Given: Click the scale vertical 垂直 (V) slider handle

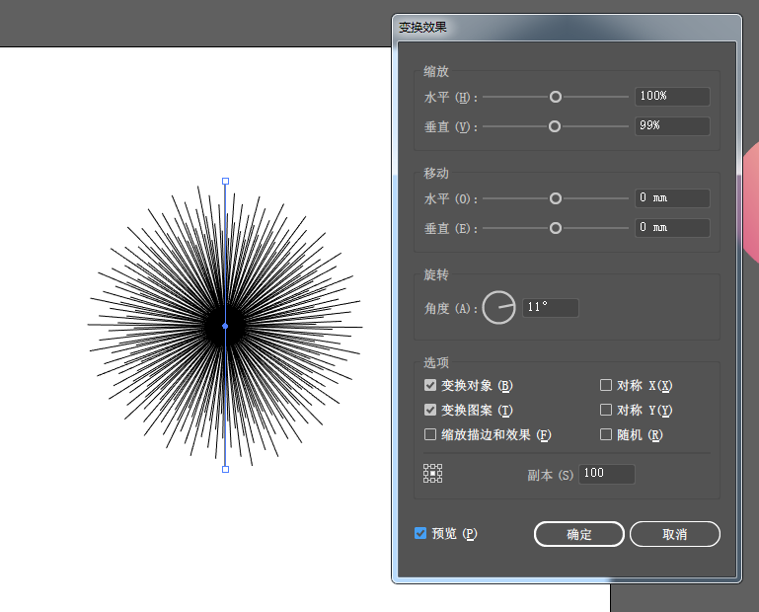Looking at the screenshot, I should coord(555,126).
